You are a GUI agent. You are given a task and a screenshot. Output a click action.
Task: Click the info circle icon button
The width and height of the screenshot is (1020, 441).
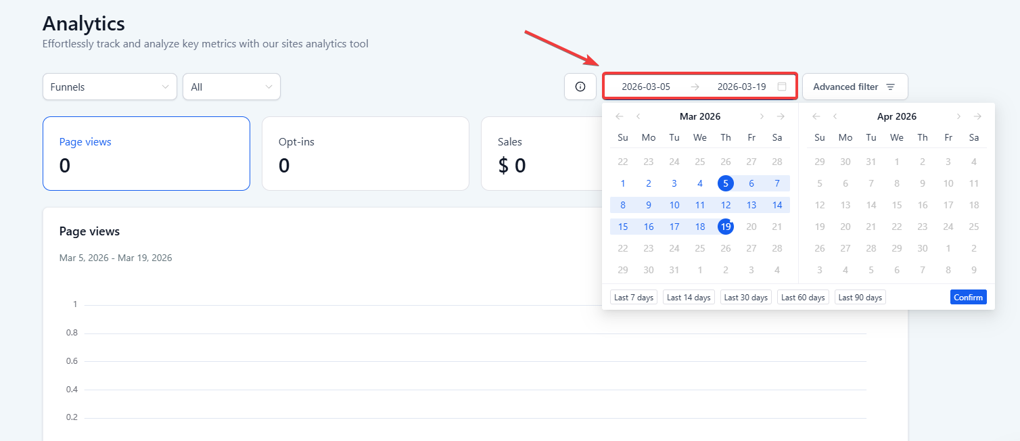tap(580, 87)
